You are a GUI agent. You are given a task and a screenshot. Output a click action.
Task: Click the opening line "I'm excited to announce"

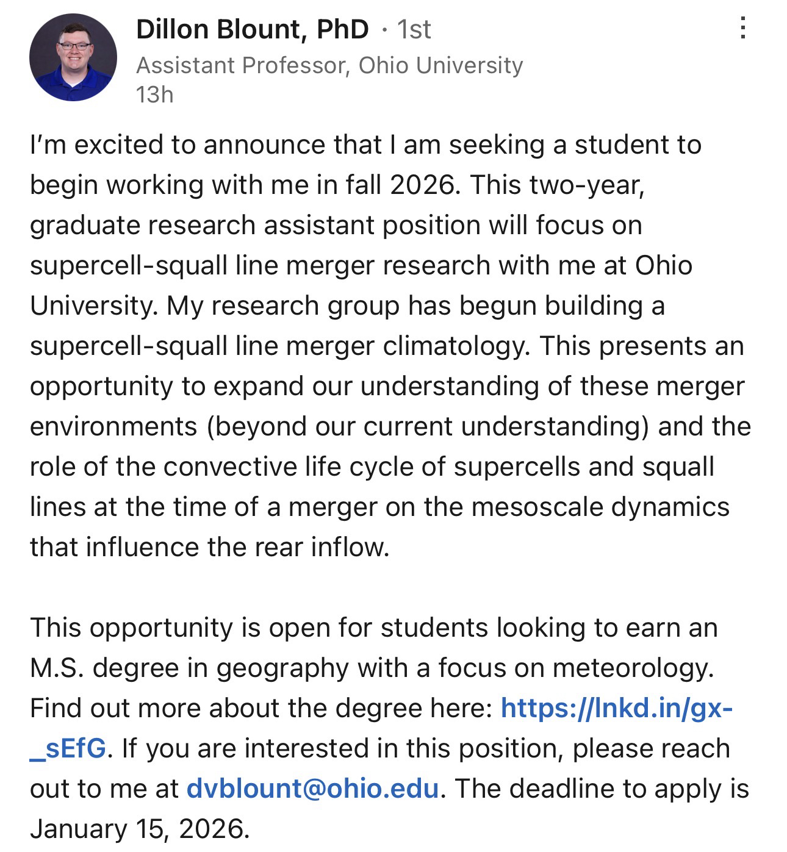(x=177, y=145)
